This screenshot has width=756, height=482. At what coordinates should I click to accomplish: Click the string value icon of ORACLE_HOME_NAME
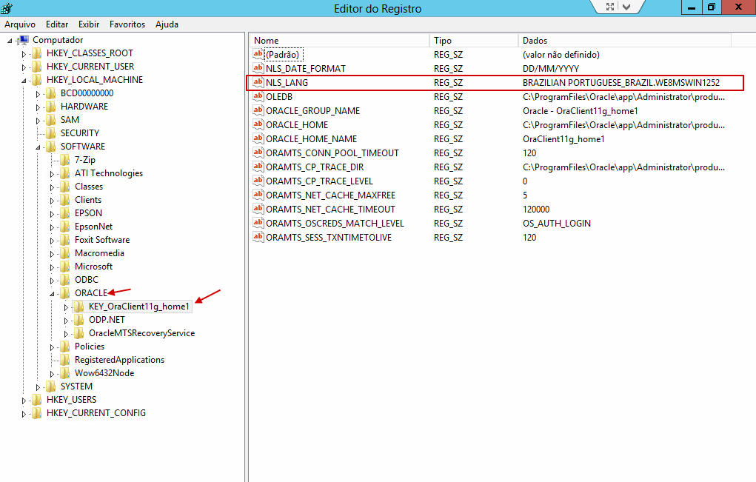[258, 138]
